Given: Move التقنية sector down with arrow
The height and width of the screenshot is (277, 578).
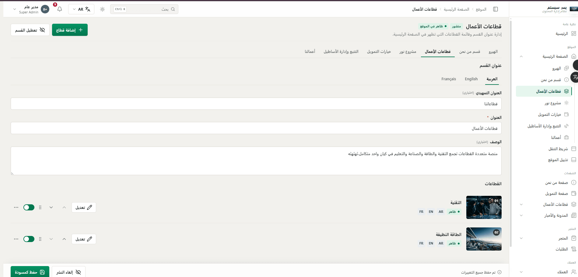Looking at the screenshot, I should [x=51, y=207].
